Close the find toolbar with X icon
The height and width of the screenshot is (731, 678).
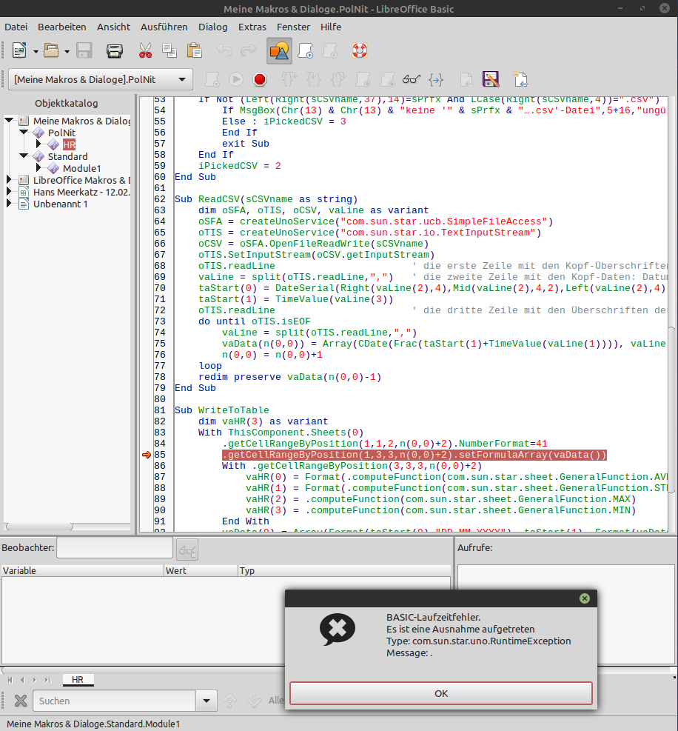point(21,701)
